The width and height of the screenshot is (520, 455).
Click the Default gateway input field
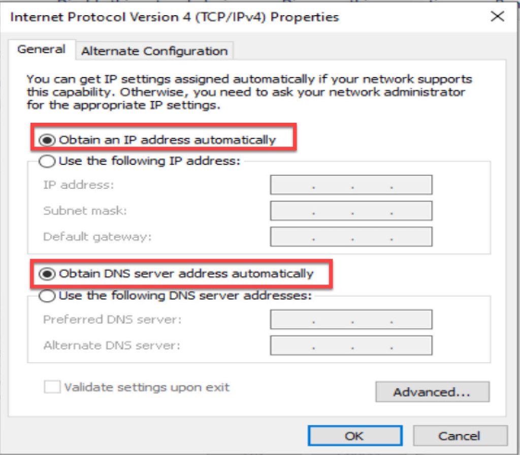point(351,236)
